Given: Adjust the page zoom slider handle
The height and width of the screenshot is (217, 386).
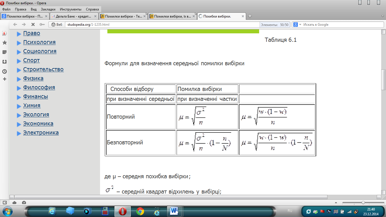Looking at the screenshot, I should [363, 203].
